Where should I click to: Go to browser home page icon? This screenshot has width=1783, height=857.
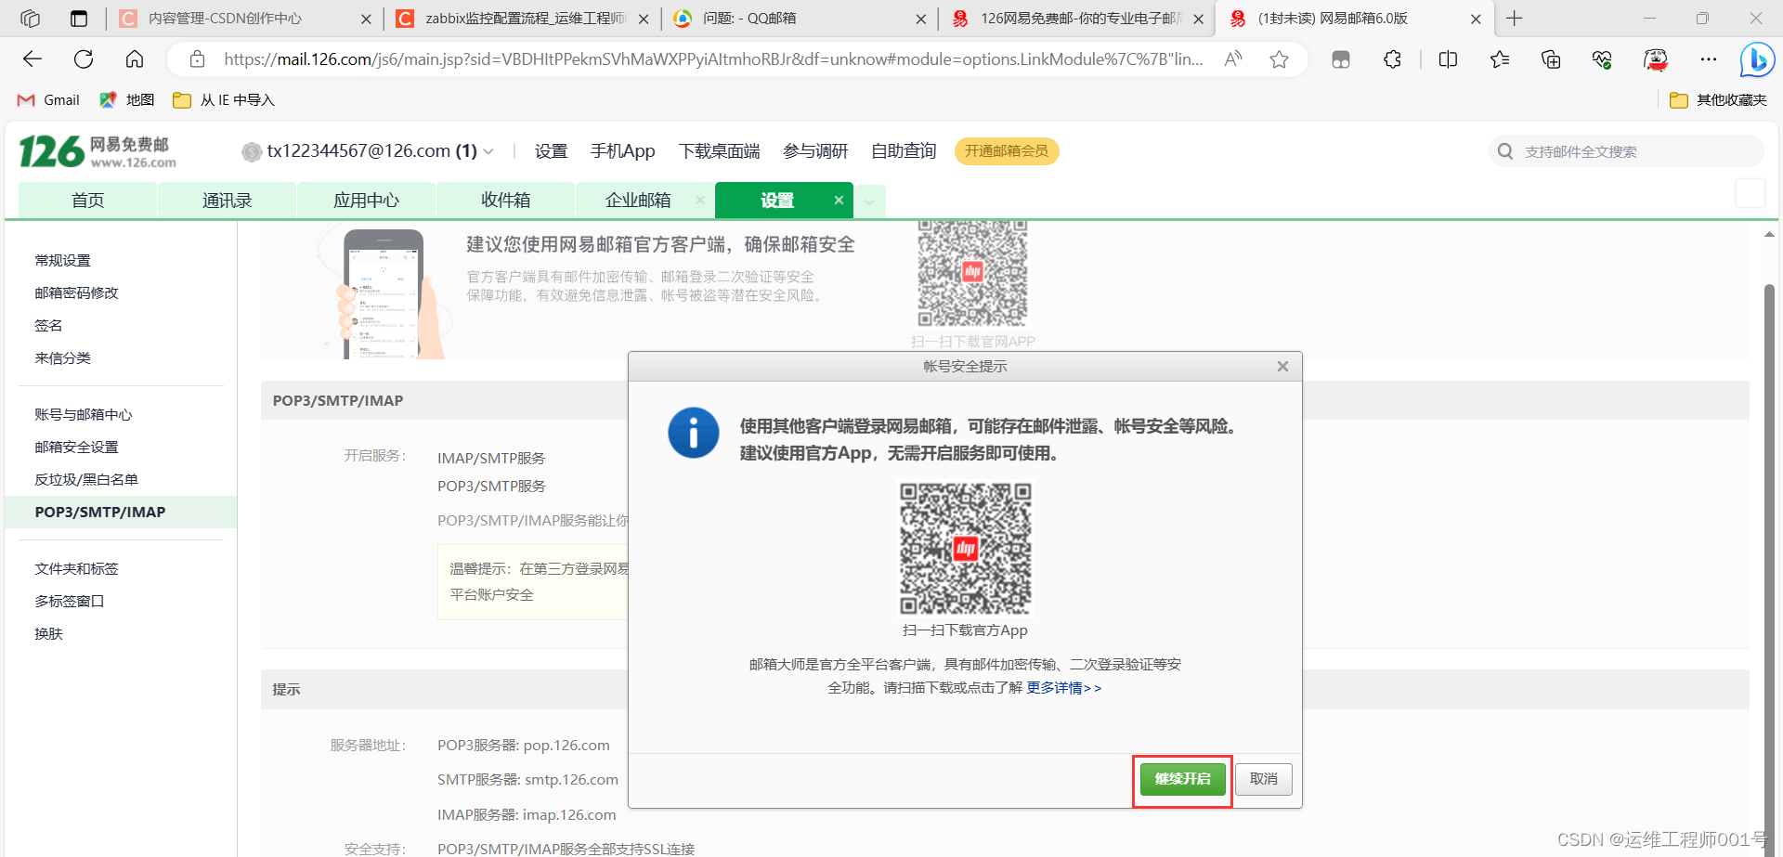coord(135,59)
